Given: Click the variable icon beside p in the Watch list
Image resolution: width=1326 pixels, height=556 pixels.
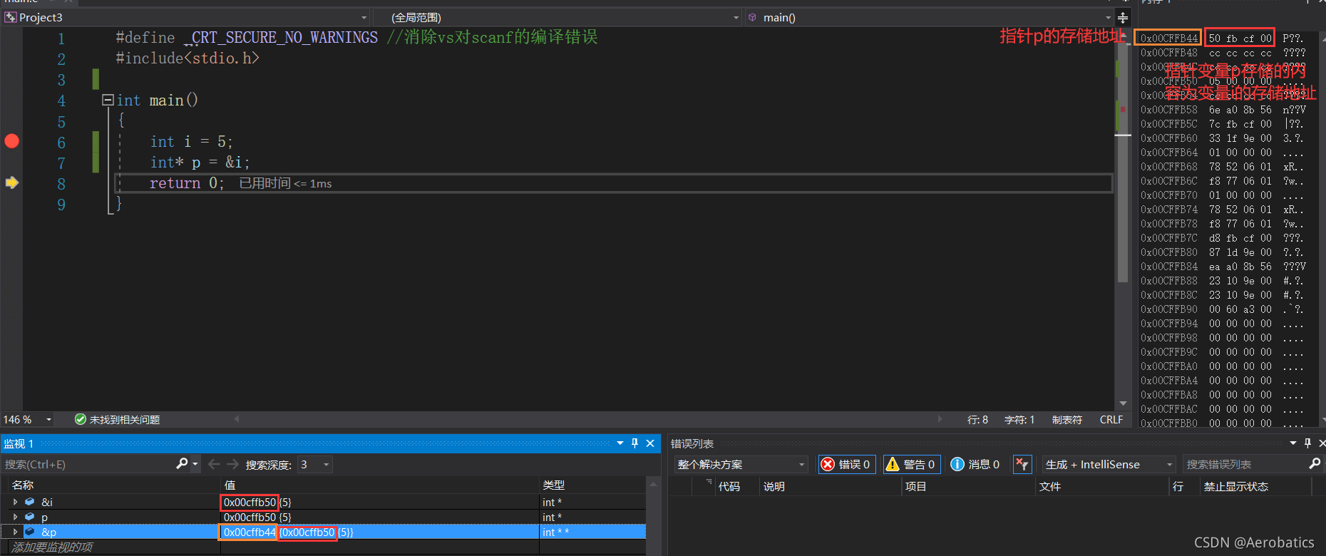Looking at the screenshot, I should tap(30, 517).
